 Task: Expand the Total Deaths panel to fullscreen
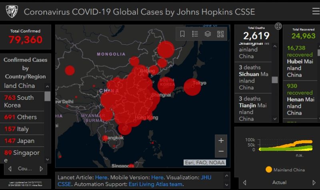pos(278,26)
